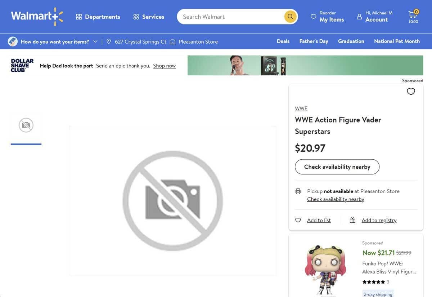Image resolution: width=432 pixels, height=297 pixels.
Task: Visit the WWE brand page link
Action: [x=301, y=108]
